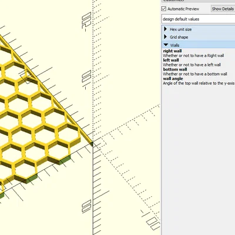Select the left wall parameter label
This screenshot has width=235, height=235.
(171, 61)
